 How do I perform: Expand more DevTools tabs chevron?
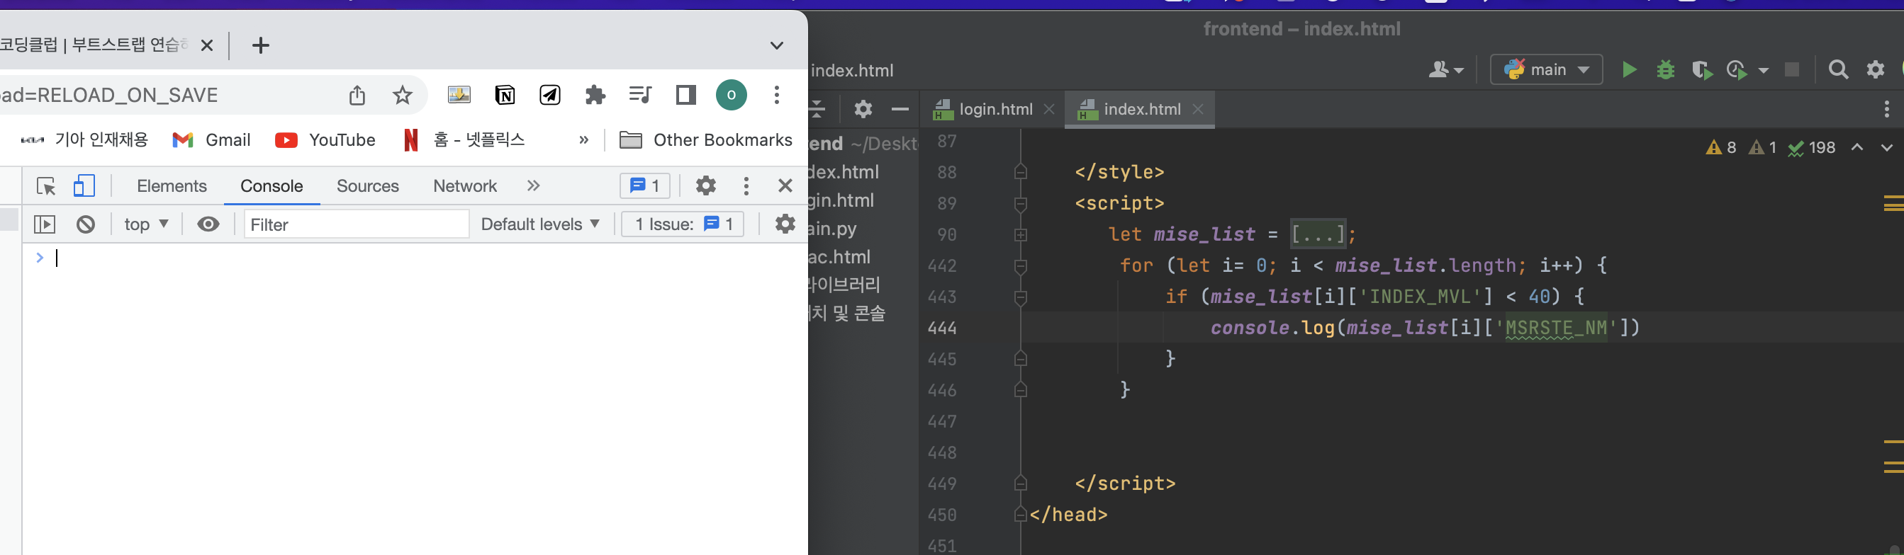coord(534,186)
